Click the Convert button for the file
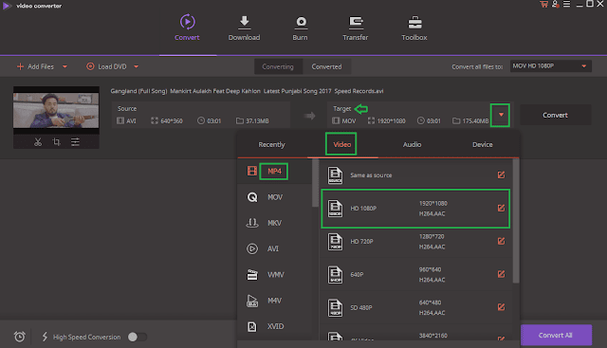Screen dimensions: 607x348 pyautogui.click(x=555, y=115)
